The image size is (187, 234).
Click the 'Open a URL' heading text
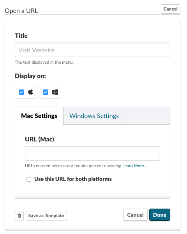click(x=21, y=11)
